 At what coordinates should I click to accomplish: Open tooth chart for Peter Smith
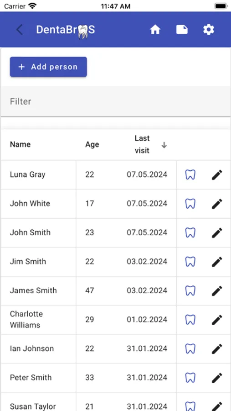click(190, 378)
